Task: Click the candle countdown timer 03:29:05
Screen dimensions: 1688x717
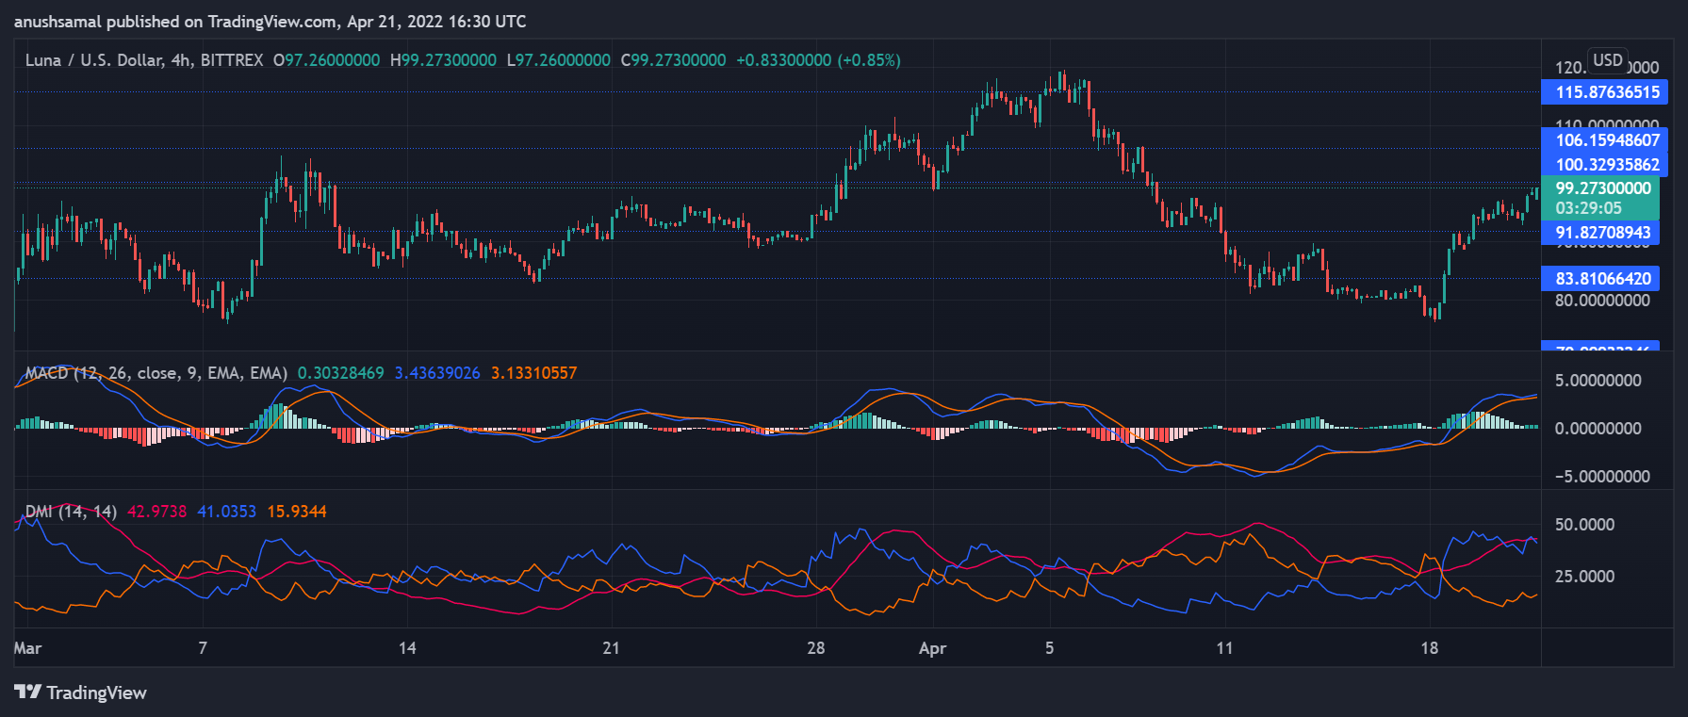Action: tap(1588, 208)
